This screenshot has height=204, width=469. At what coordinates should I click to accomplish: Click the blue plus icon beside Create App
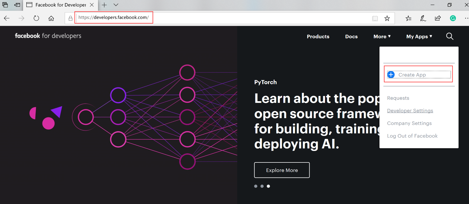pyautogui.click(x=391, y=75)
